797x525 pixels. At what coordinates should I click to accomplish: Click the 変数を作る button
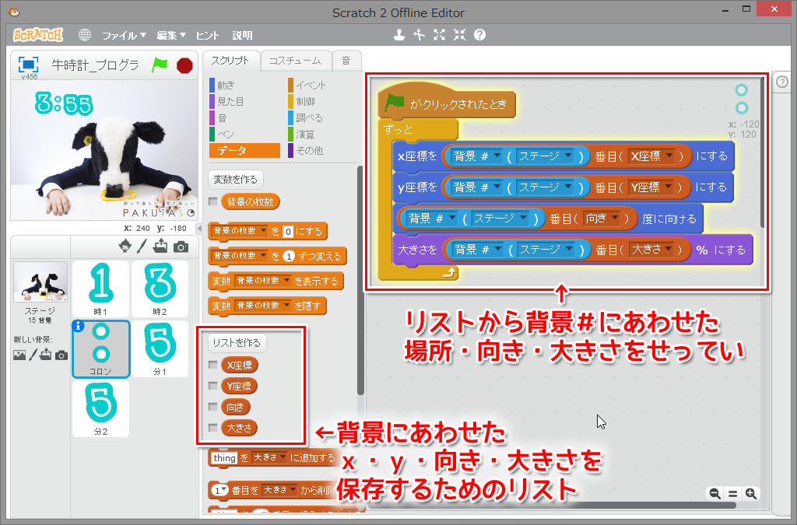pyautogui.click(x=235, y=179)
